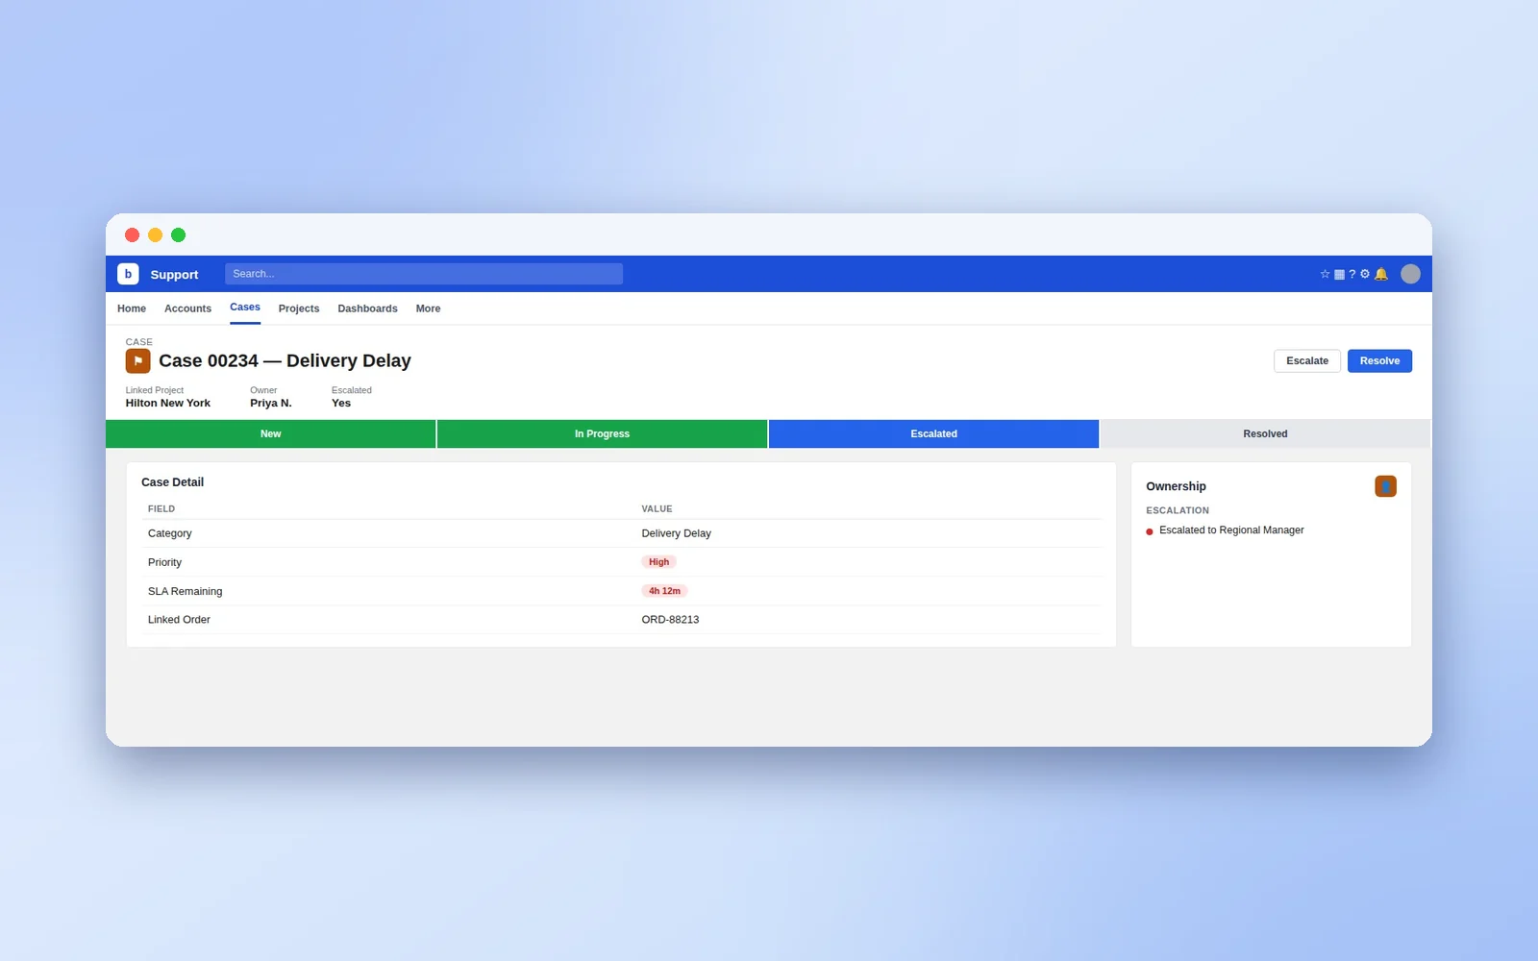Click the Delivery Delay category value

[x=677, y=533]
